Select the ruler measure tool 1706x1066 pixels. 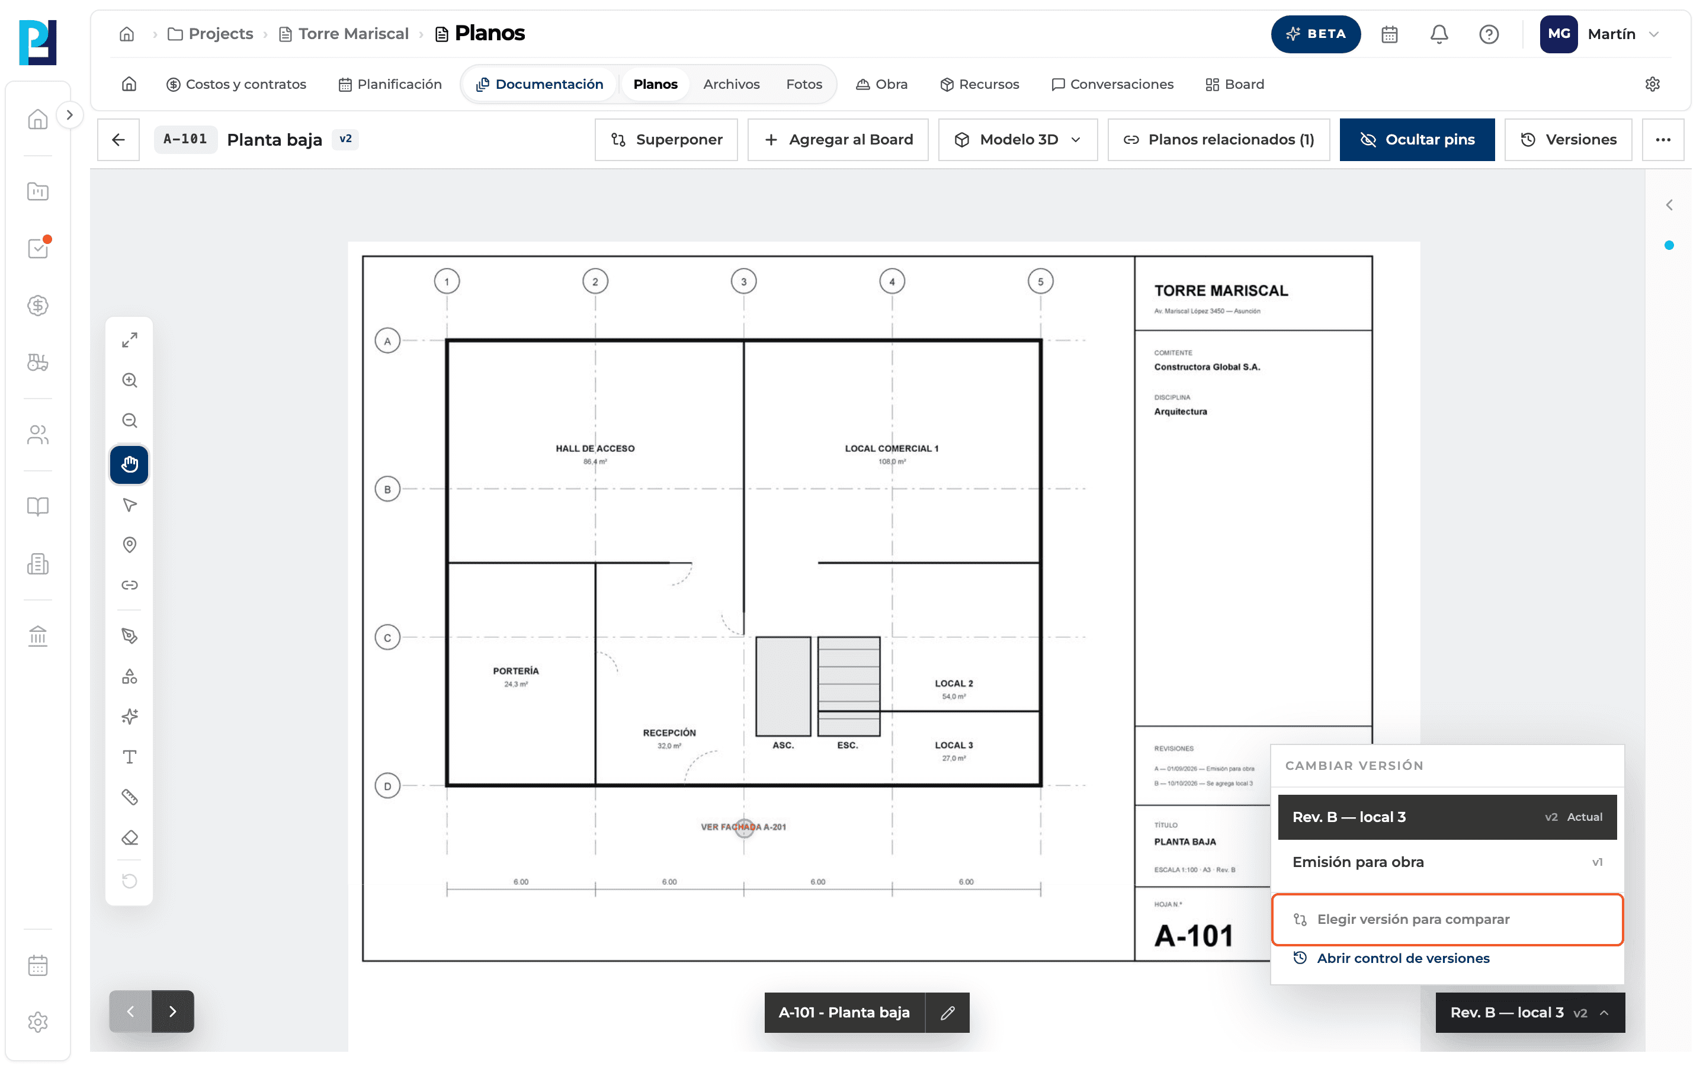[129, 797]
